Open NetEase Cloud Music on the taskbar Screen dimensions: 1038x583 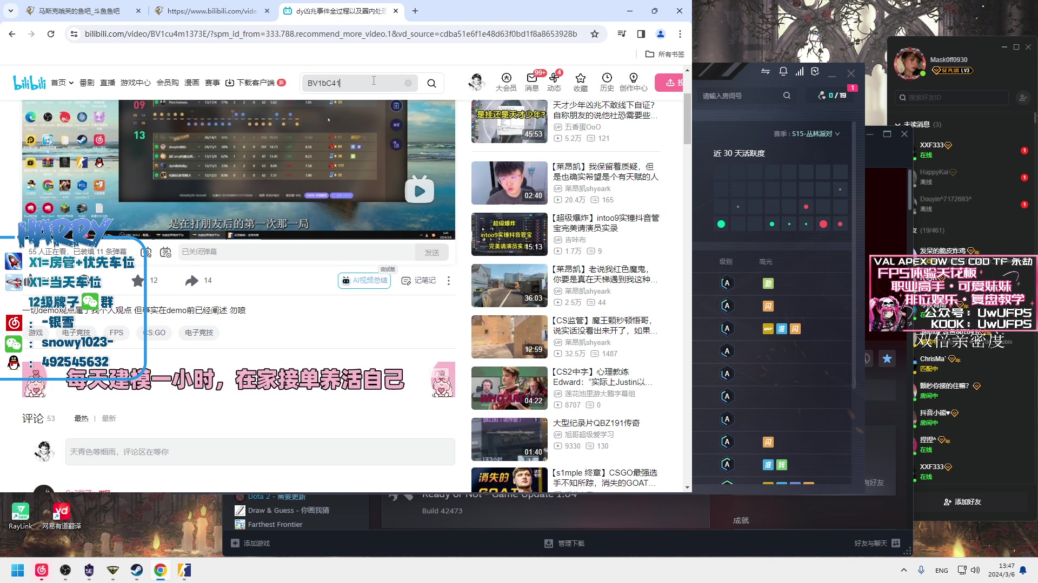coord(42,570)
